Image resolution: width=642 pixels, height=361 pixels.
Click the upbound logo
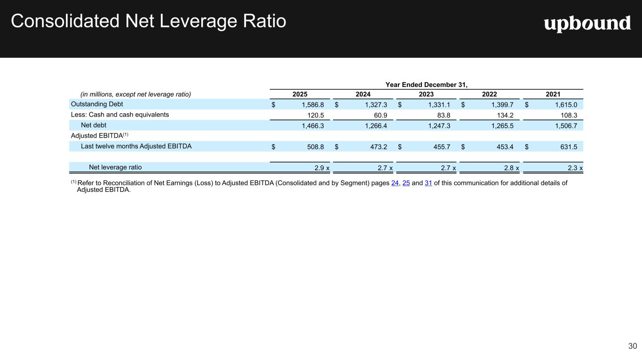[x=587, y=24]
